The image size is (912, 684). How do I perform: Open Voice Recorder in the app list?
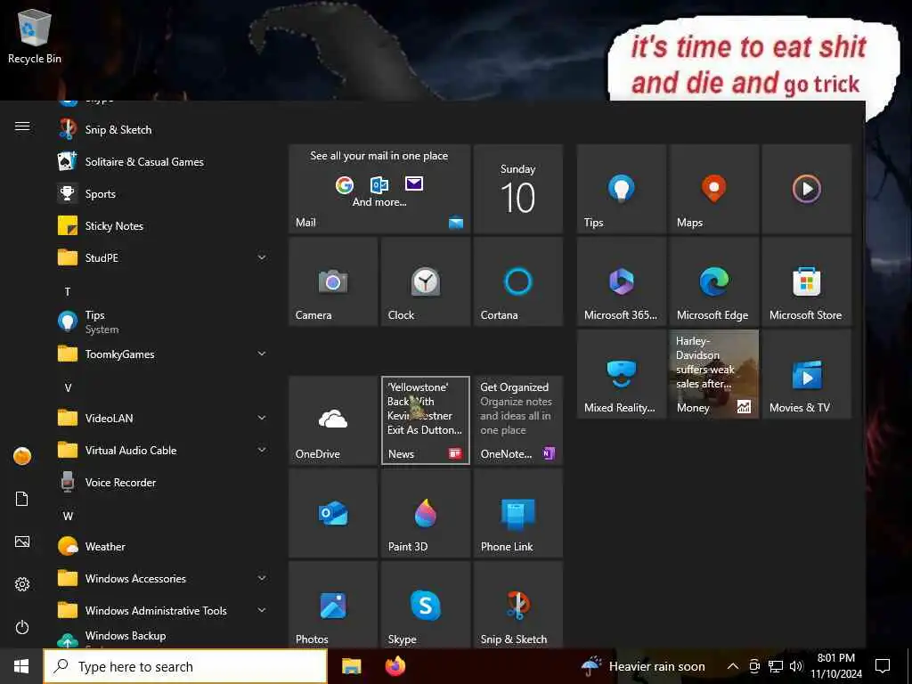(x=163, y=482)
